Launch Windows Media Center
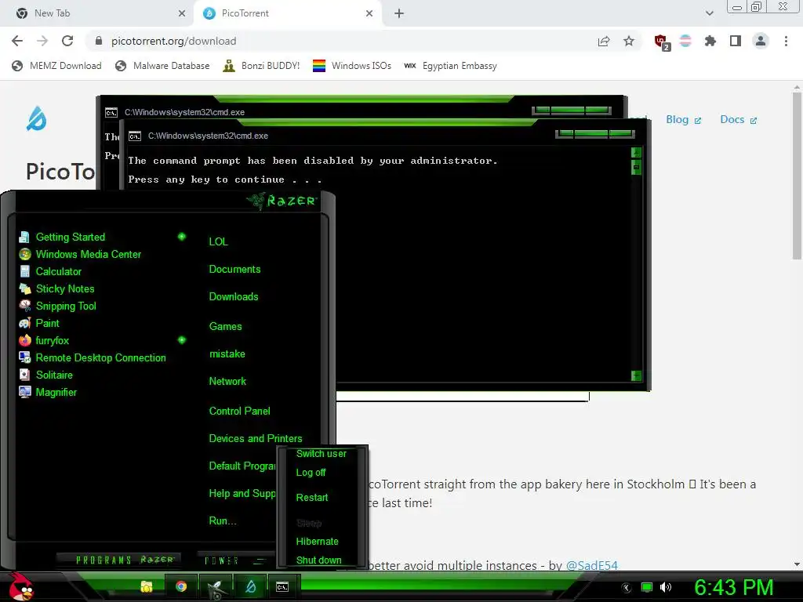The height and width of the screenshot is (602, 803). (x=79, y=255)
